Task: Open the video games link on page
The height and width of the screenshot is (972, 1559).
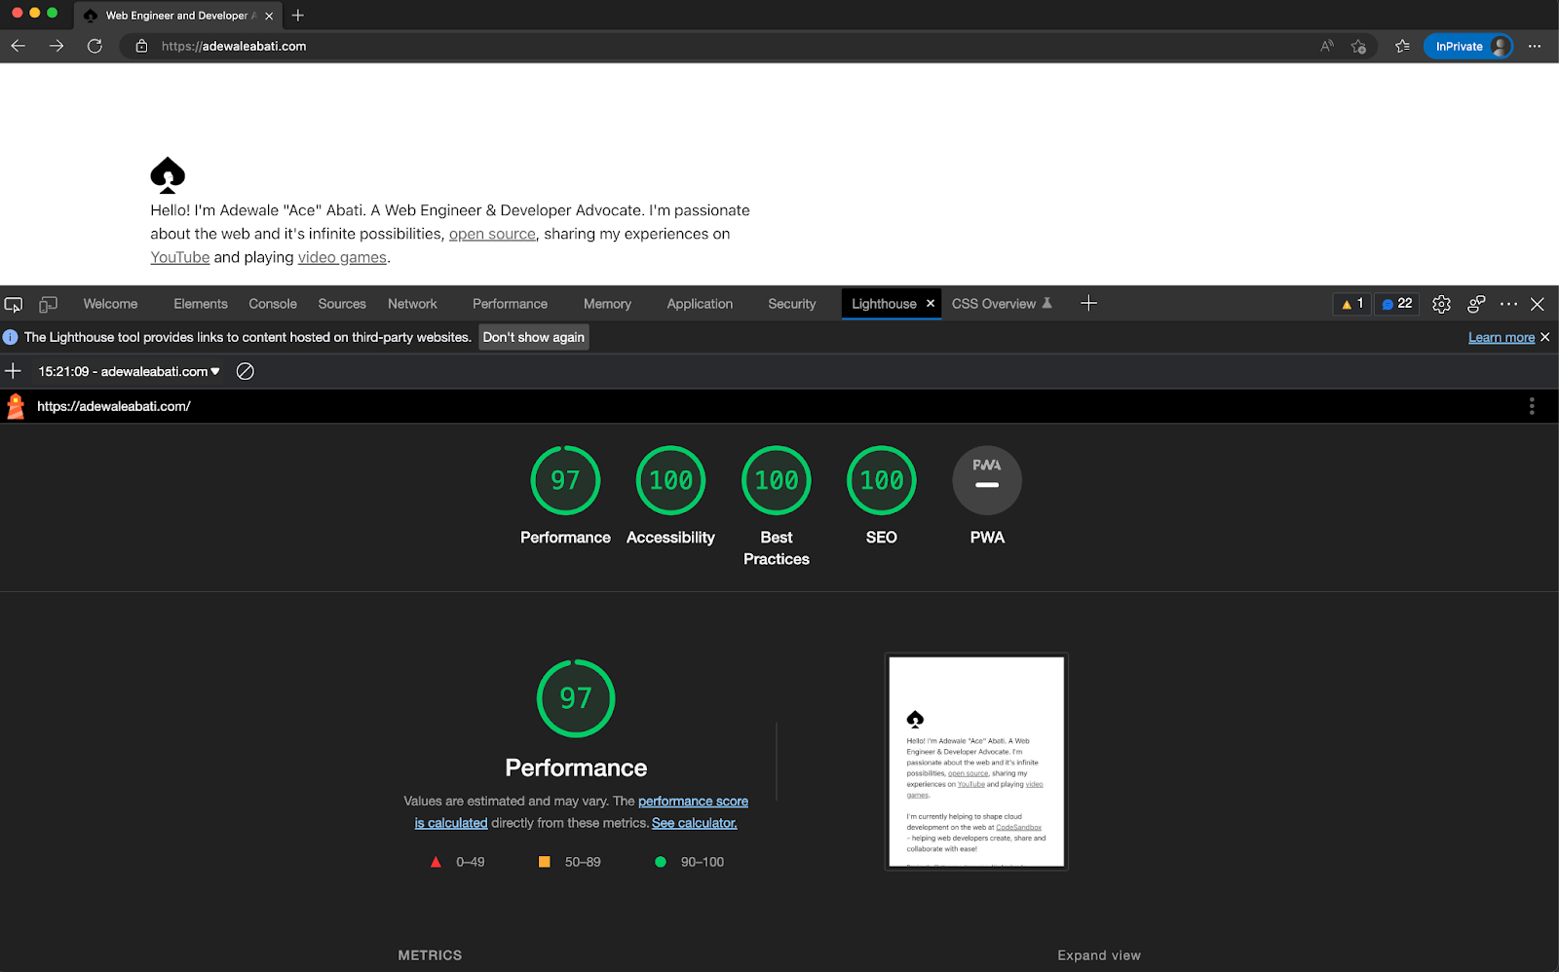Action: click(x=342, y=257)
